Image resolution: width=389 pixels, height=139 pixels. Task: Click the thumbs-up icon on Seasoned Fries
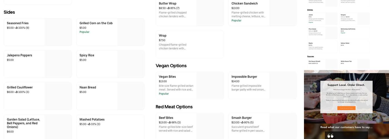[17, 28]
